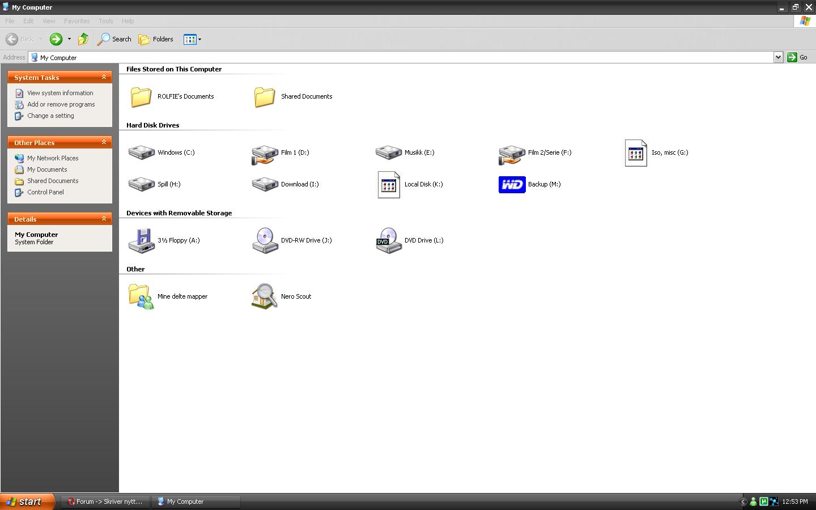
Task: Click the Files Stored on This Computer header
Action: (174, 69)
